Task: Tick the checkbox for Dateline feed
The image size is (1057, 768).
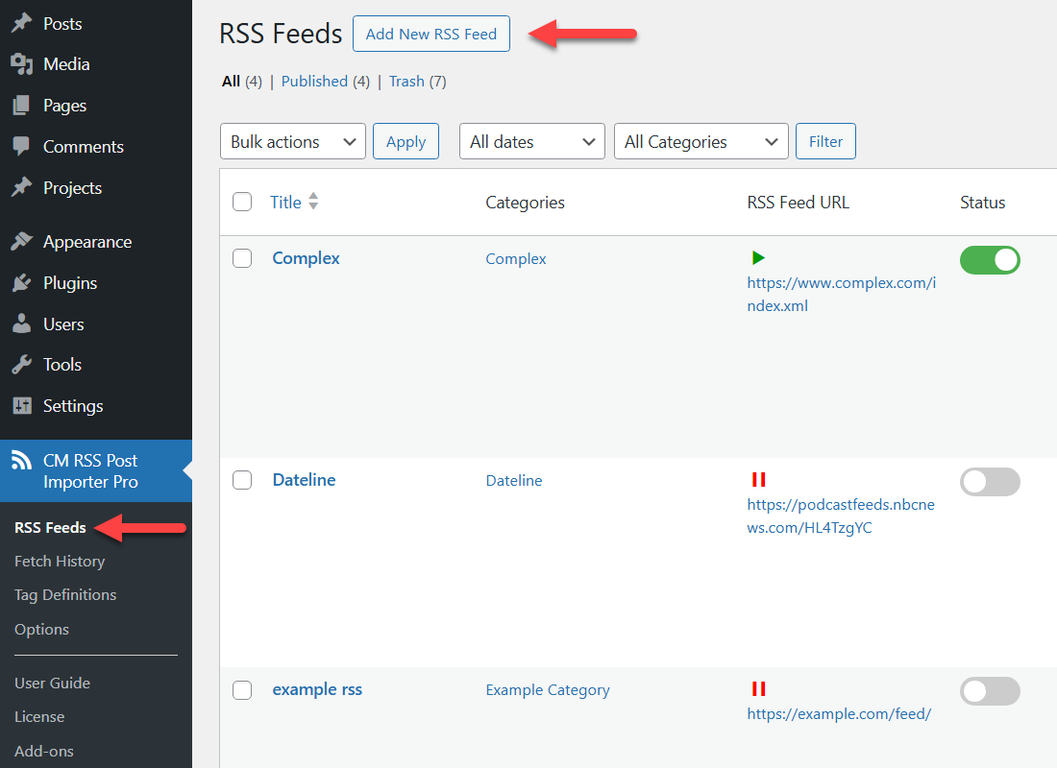Action: point(242,480)
